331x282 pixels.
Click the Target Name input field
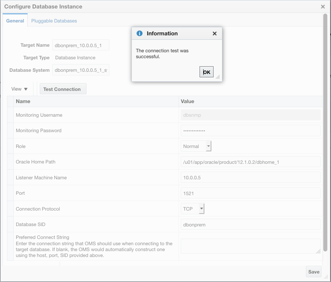[81, 45]
